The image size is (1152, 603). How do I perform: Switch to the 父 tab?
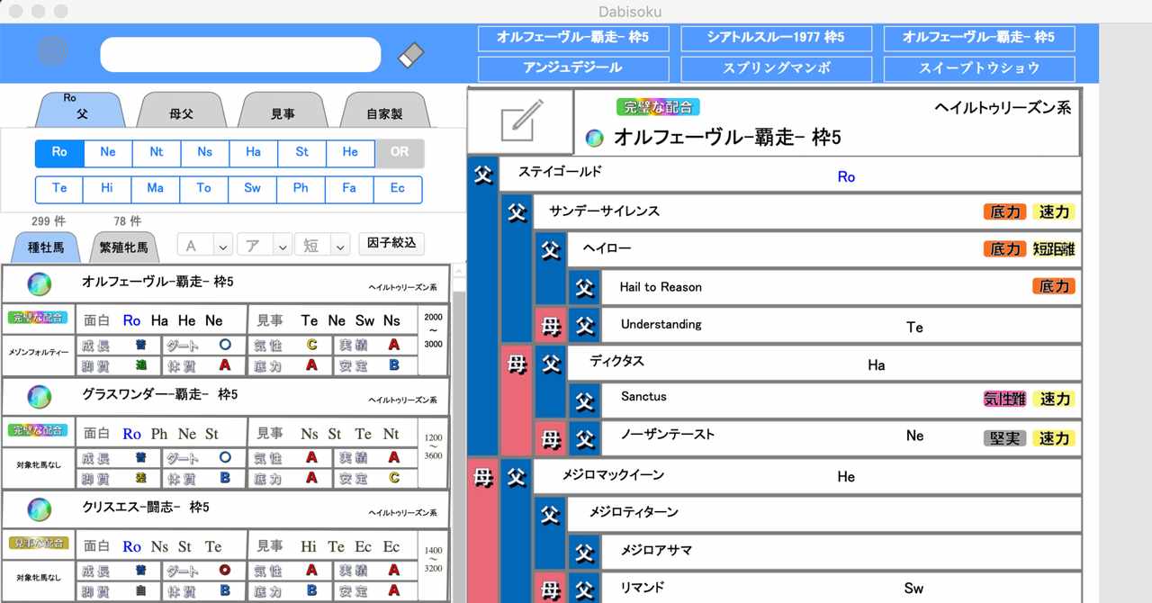point(81,111)
